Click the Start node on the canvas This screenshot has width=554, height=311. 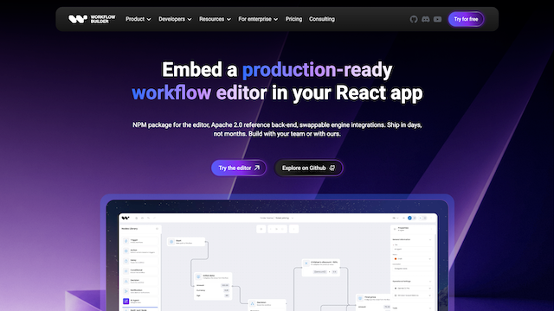click(186, 242)
